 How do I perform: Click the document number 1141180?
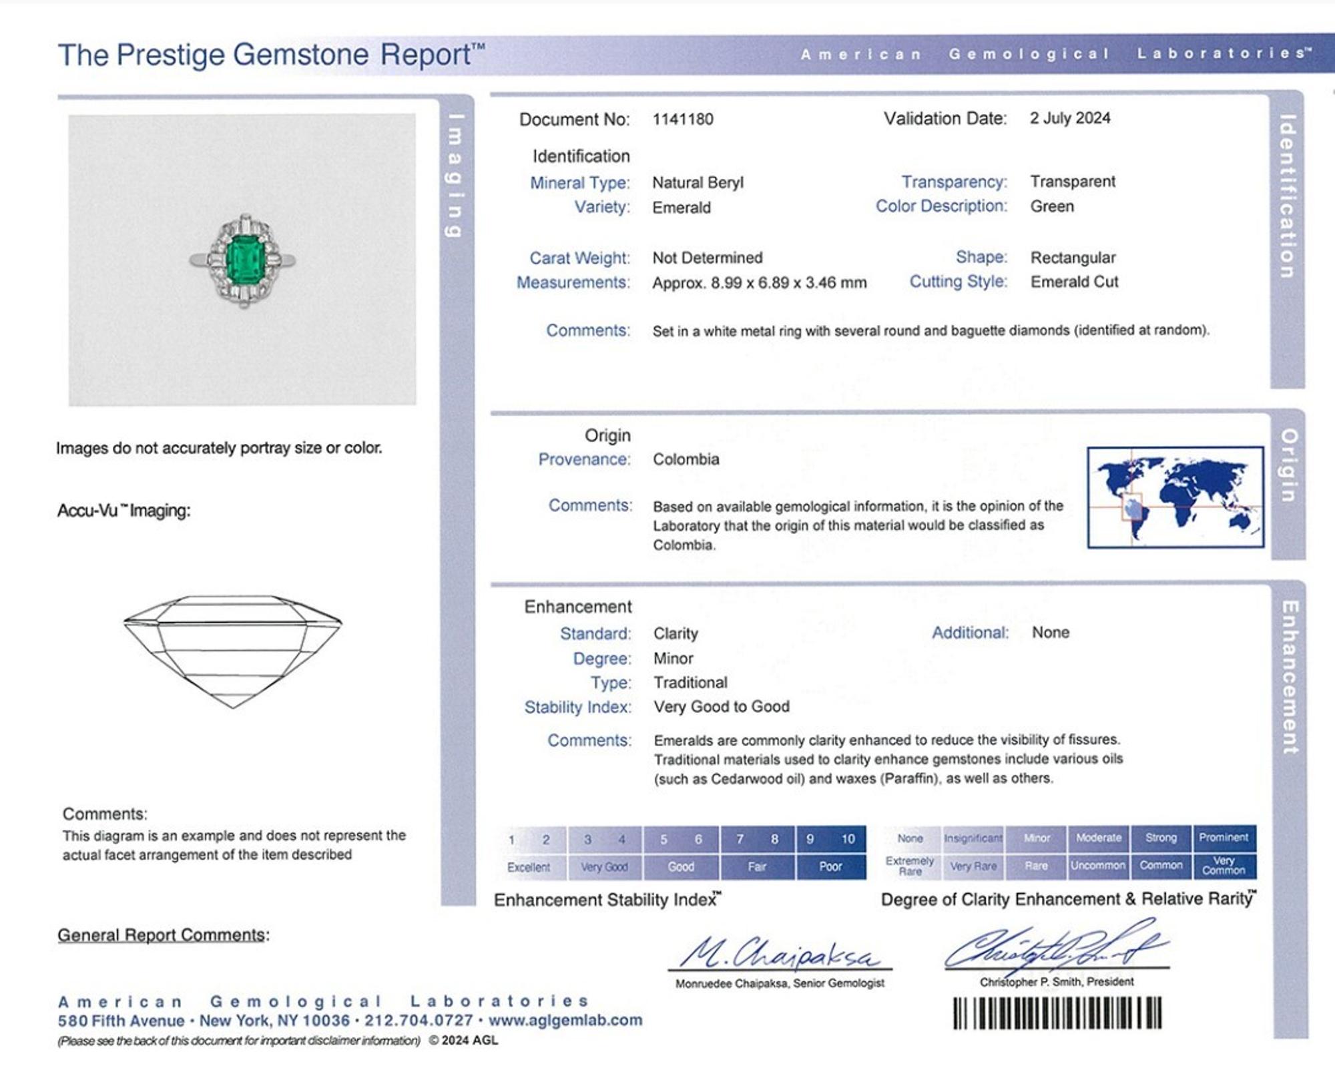pos(683,119)
